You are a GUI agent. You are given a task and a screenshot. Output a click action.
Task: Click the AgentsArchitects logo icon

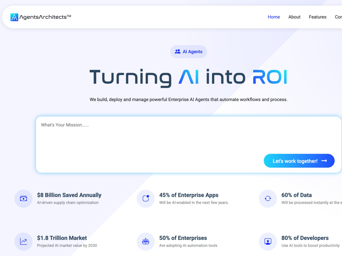pos(14,17)
